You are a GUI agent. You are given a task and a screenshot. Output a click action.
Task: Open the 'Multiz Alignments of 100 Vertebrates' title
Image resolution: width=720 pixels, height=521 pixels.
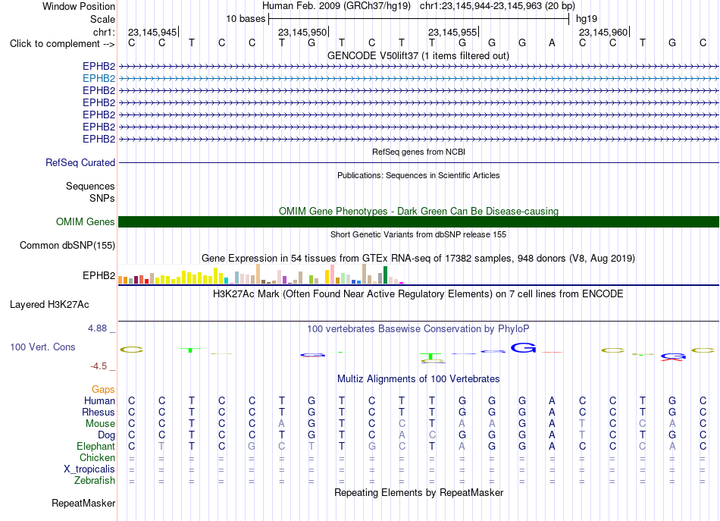(418, 379)
